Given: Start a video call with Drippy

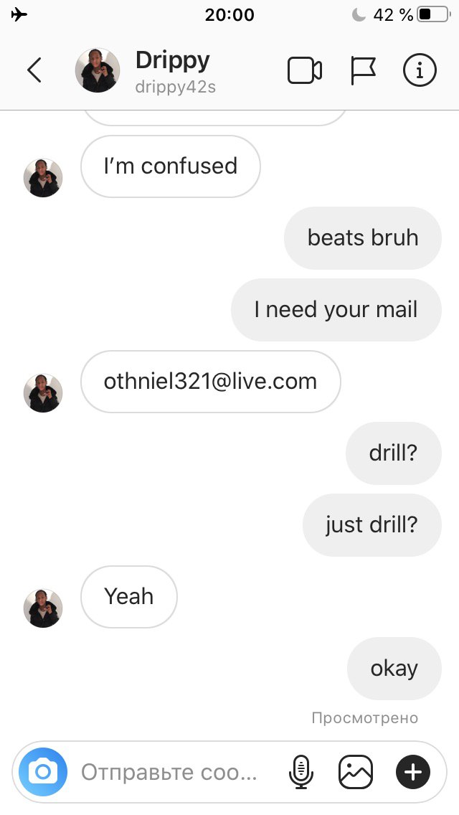Looking at the screenshot, I should [305, 70].
